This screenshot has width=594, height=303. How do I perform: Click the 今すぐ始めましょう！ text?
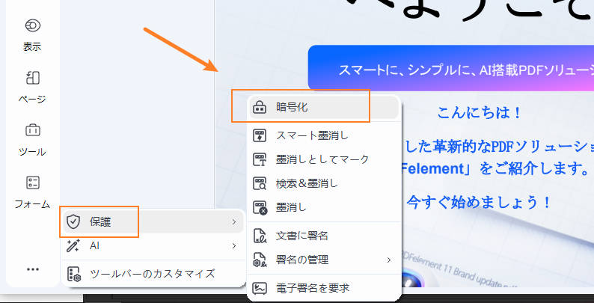(479, 203)
